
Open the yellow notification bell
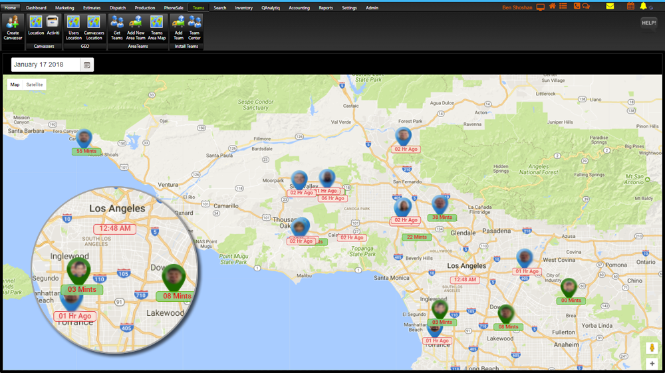point(643,7)
